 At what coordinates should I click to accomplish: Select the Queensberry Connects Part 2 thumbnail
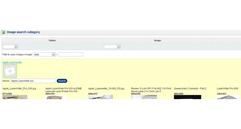tap(187, 97)
